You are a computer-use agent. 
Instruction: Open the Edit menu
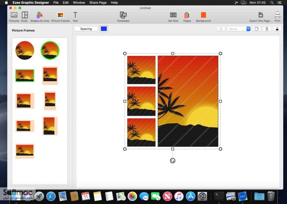(66, 3)
